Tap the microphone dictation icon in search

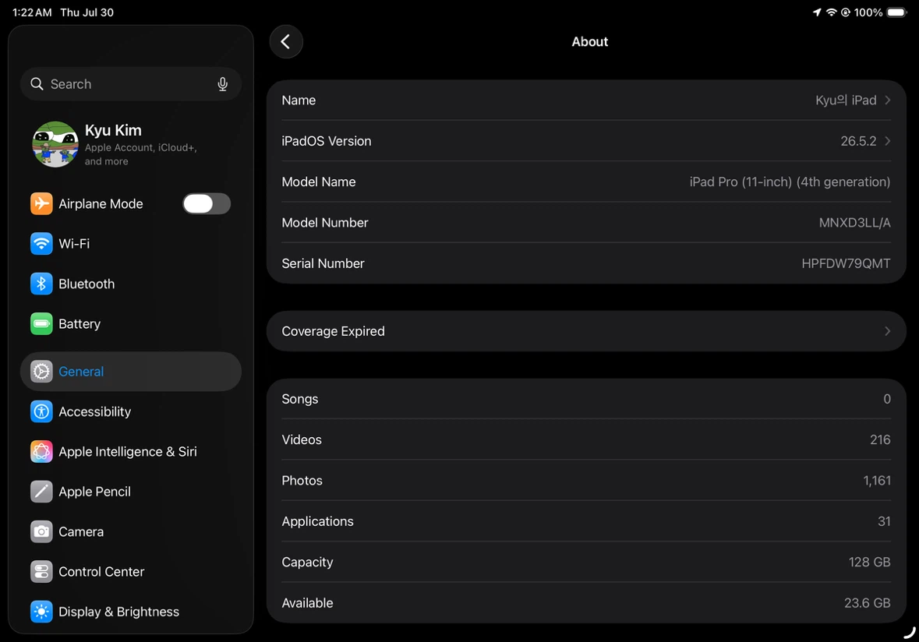223,84
